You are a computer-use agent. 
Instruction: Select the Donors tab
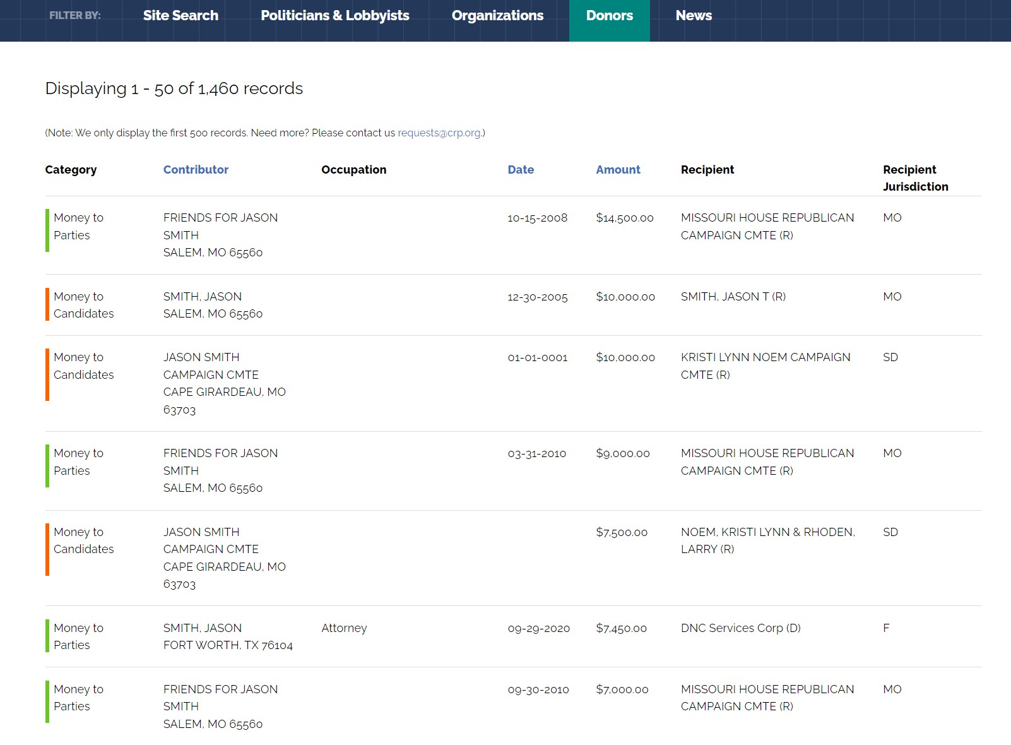click(609, 16)
